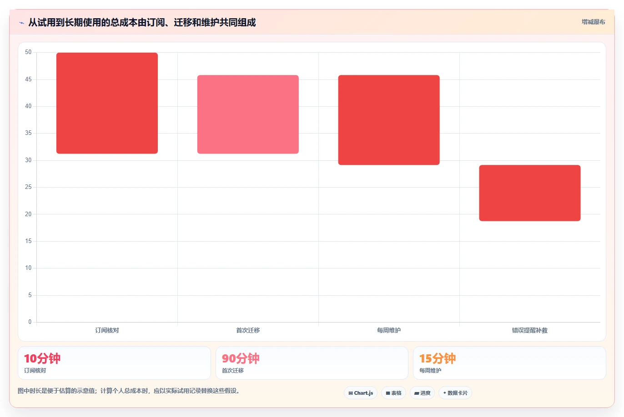Click the 90分钟 value card
The width and height of the screenshot is (624, 417).
(312, 363)
